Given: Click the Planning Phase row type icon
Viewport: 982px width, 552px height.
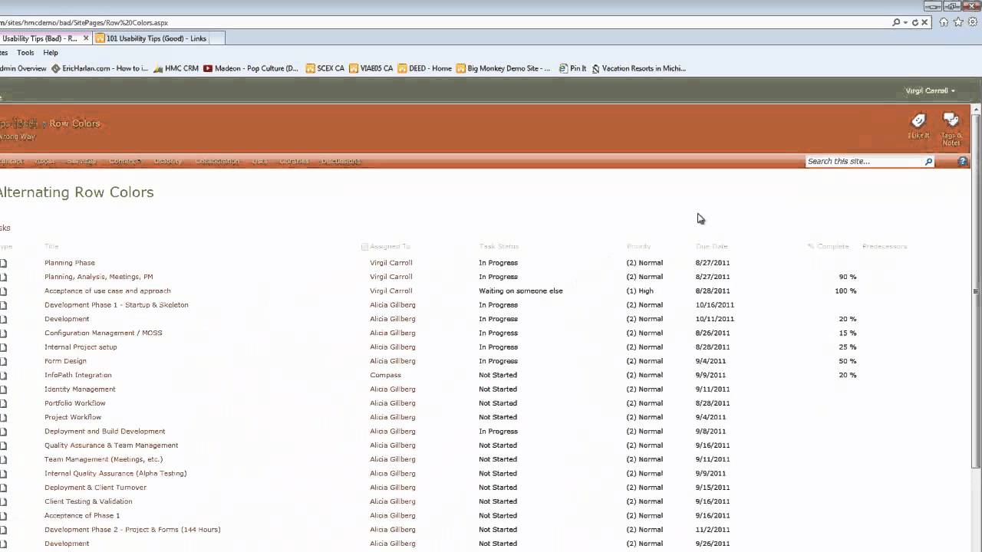Looking at the screenshot, I should pyautogui.click(x=3, y=263).
